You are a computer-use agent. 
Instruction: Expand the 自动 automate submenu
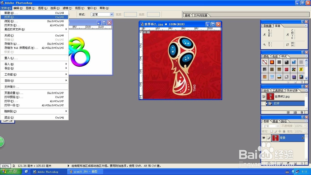(x=34, y=81)
